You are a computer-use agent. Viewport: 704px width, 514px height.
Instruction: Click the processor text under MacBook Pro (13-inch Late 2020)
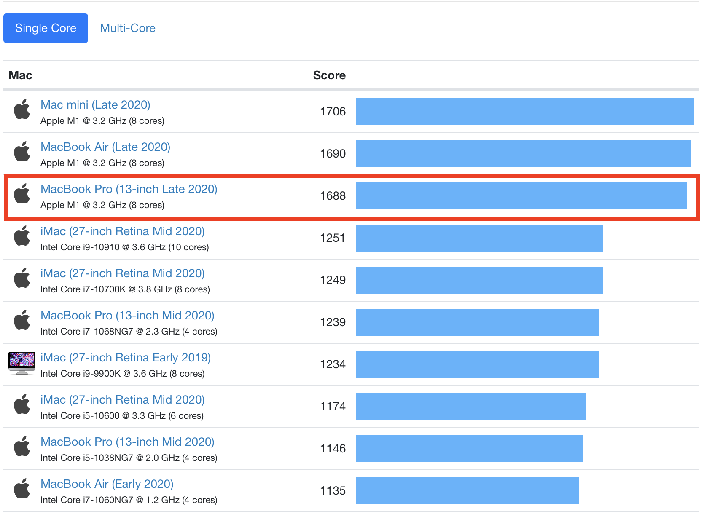click(102, 205)
